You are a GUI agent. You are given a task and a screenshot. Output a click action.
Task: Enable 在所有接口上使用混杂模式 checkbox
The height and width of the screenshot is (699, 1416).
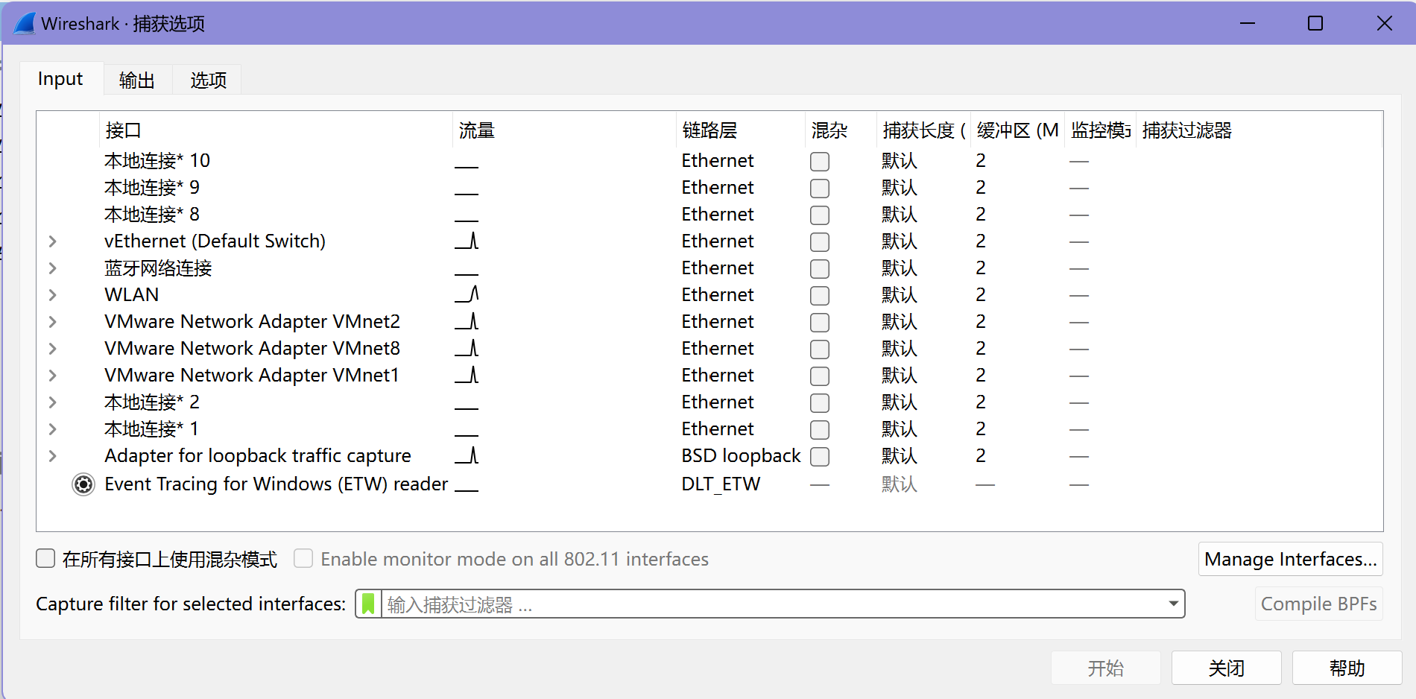[x=45, y=558]
